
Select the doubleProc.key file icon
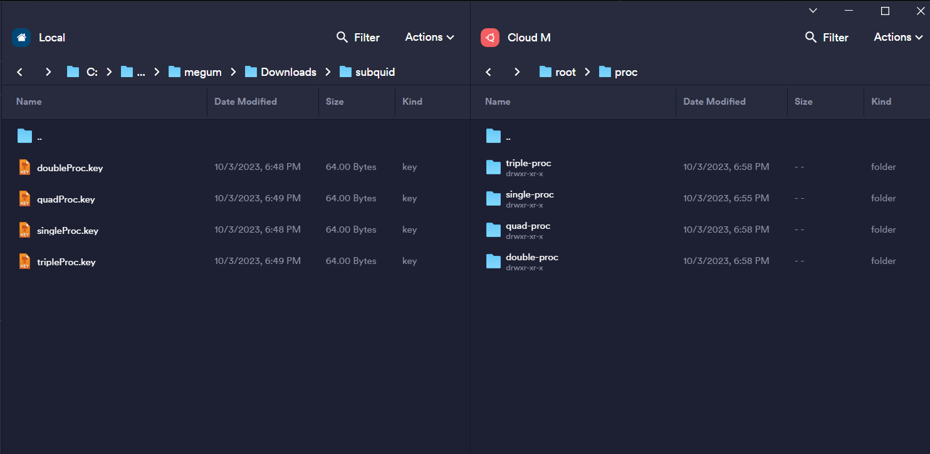[24, 167]
